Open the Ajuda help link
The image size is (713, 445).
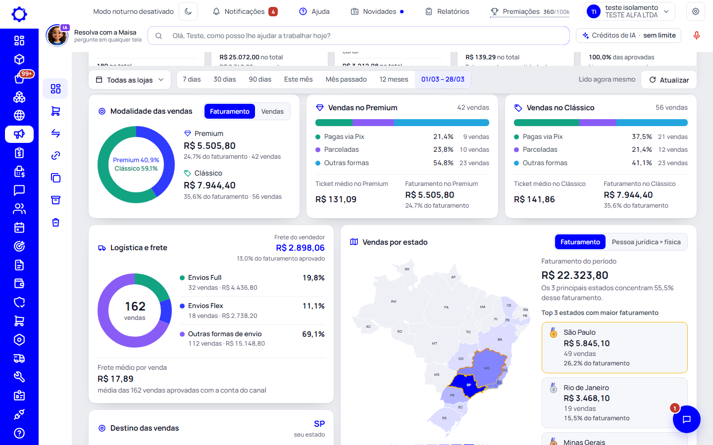click(314, 11)
